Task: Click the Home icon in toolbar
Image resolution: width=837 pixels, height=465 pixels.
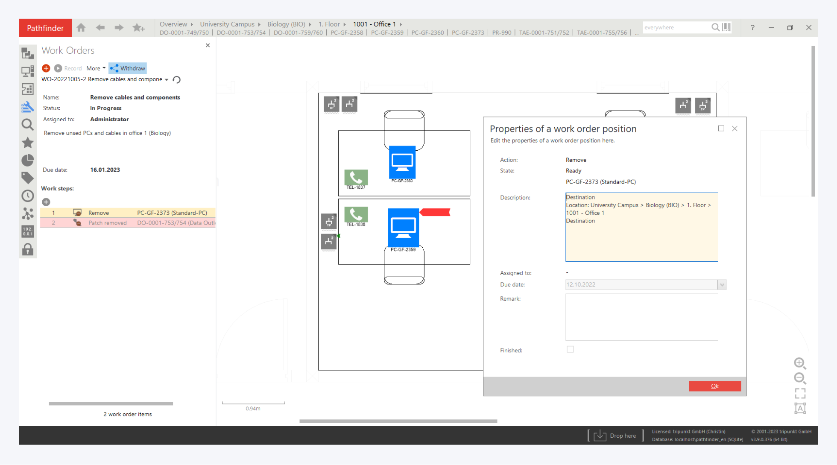Action: coord(81,28)
